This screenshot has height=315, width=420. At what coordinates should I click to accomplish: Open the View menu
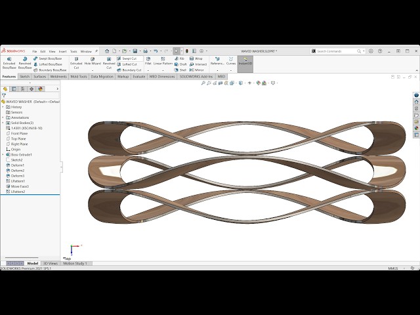[x=52, y=51]
